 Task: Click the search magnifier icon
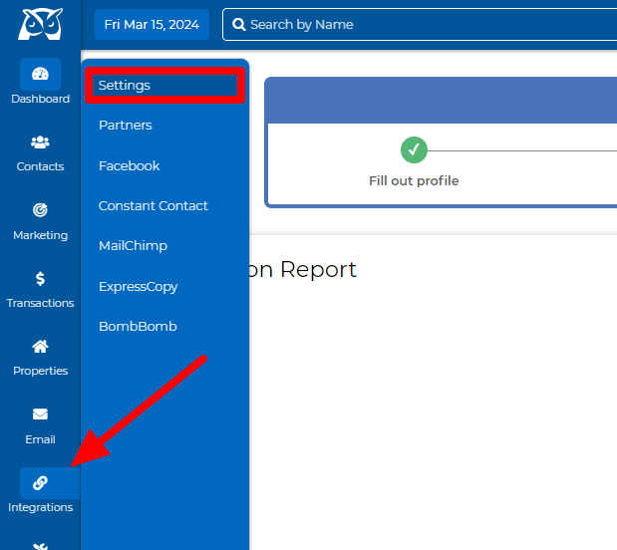point(239,24)
